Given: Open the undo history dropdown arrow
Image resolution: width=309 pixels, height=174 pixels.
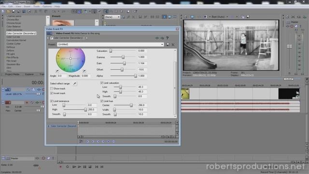Looking at the screenshot, I should click(58, 12).
